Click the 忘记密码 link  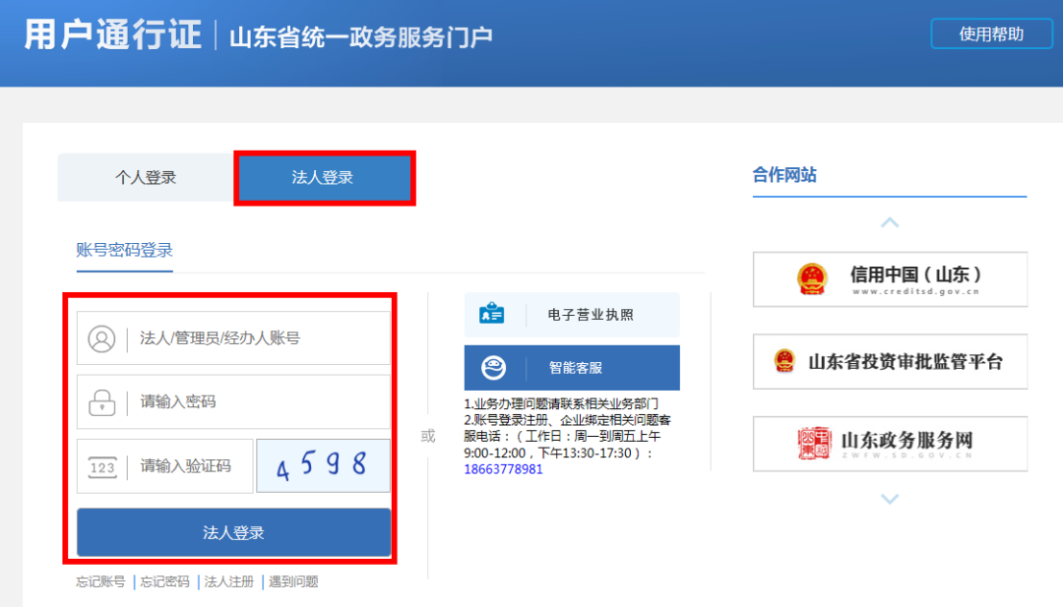[164, 581]
